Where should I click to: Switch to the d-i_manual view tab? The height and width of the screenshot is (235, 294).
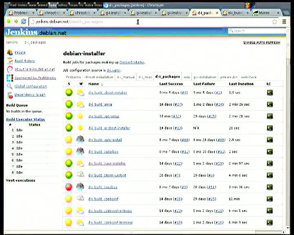126,77
